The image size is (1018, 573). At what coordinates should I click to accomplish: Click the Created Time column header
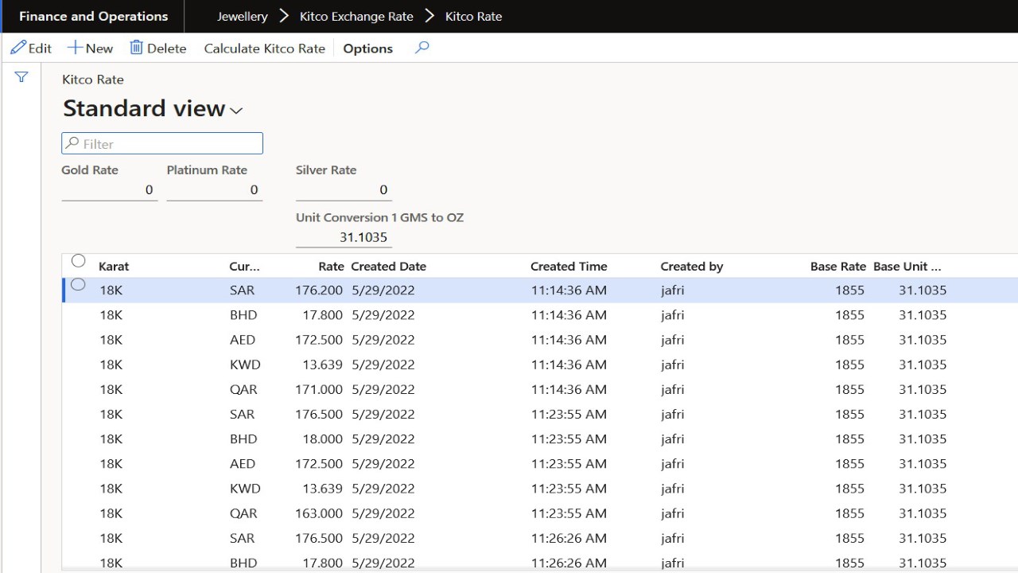569,267
